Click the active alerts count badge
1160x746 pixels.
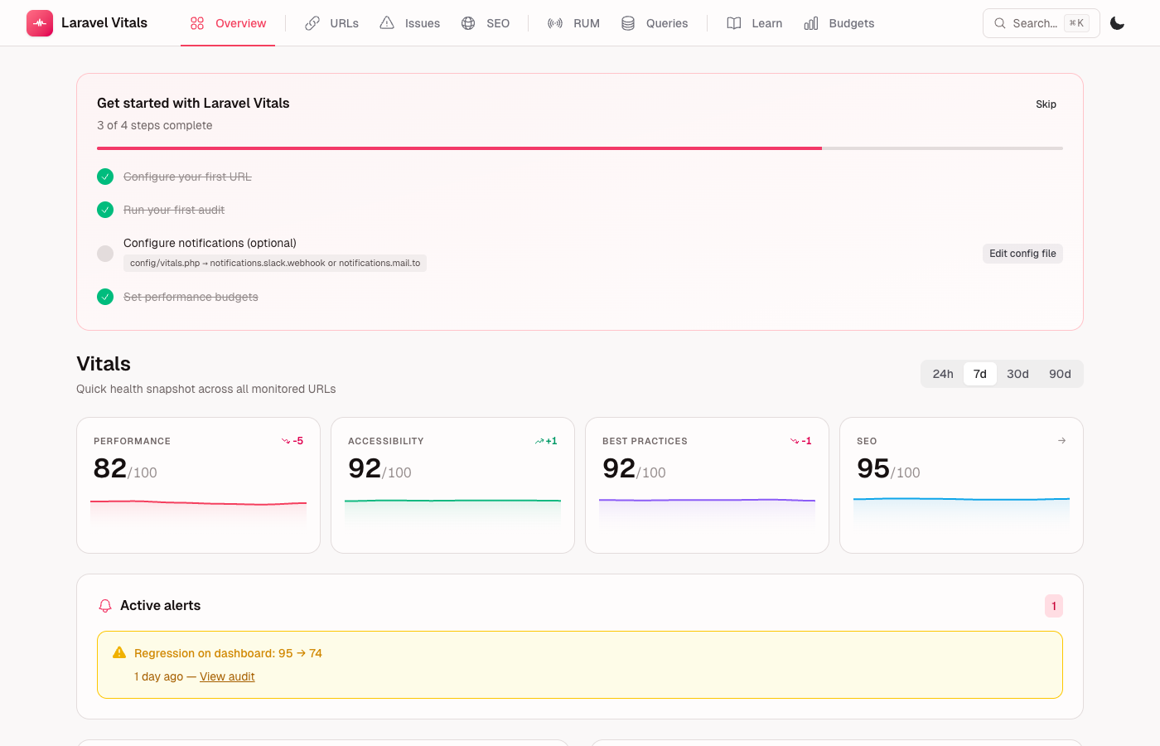click(1054, 606)
